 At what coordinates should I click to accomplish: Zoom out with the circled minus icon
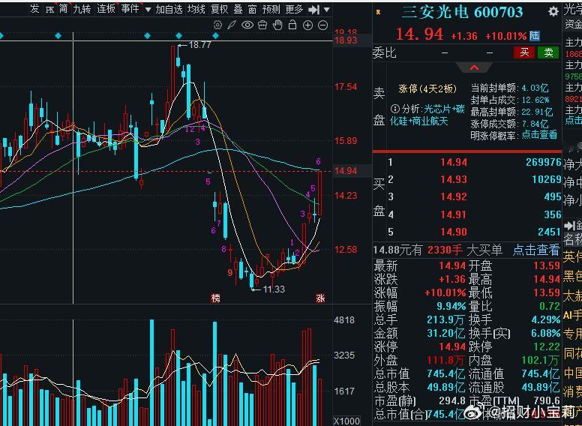(323, 25)
